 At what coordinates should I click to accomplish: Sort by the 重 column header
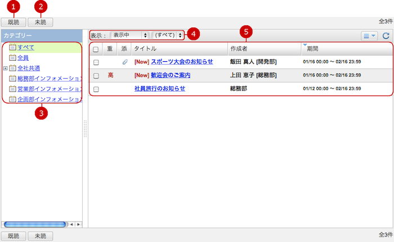click(110, 49)
